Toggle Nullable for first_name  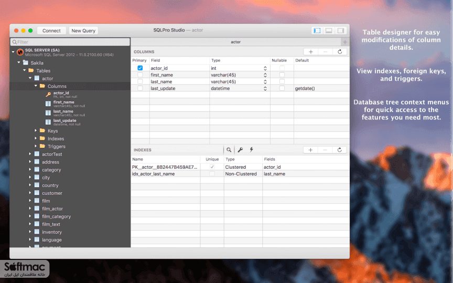pyautogui.click(x=282, y=74)
